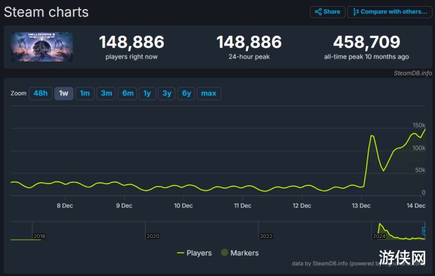Image resolution: width=435 pixels, height=276 pixels.
Task: Select the 1w zoom range
Action: point(64,94)
